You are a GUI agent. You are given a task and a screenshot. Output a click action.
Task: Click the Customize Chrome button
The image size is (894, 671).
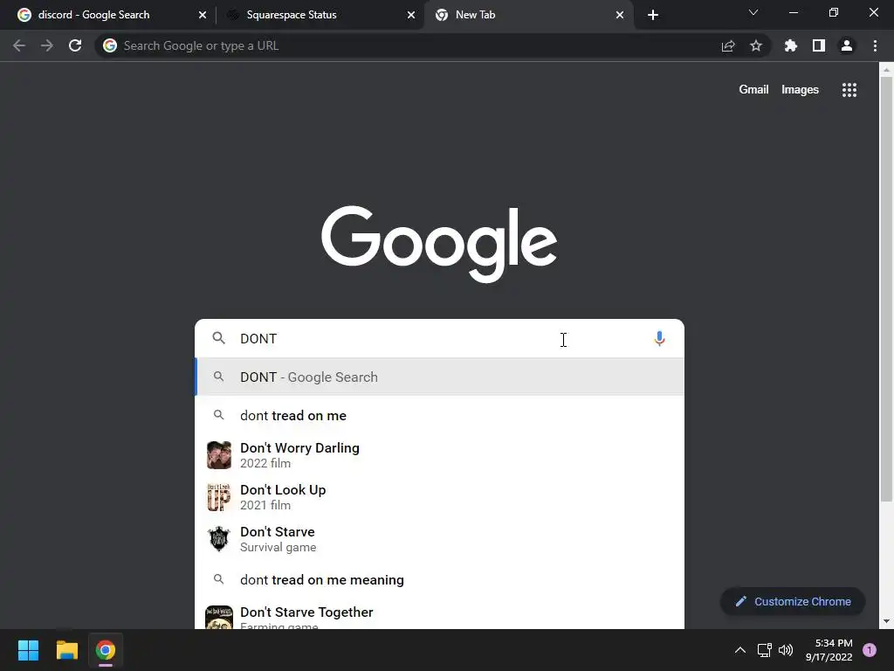(793, 601)
